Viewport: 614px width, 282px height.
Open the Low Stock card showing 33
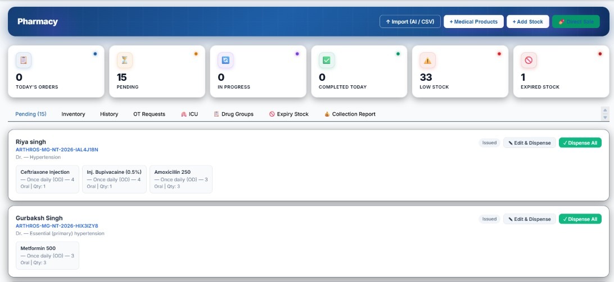[x=460, y=71]
